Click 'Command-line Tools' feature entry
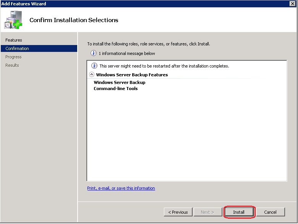 point(115,89)
